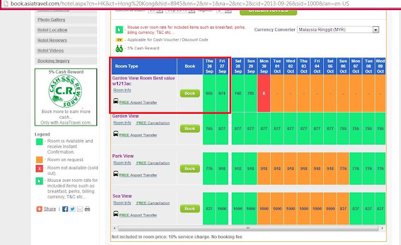Click the Twitter share icon

(73, 209)
